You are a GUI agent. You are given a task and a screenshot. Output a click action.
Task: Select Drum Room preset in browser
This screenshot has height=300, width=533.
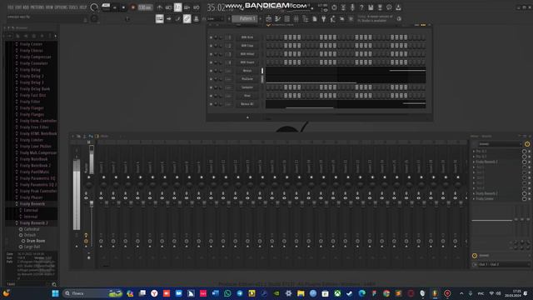click(x=35, y=241)
